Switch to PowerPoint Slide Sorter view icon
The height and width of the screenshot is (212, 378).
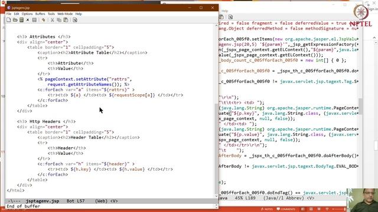coord(311,209)
